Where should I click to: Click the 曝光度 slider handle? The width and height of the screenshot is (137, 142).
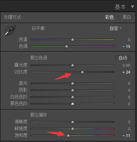pyautogui.click(x=72, y=65)
